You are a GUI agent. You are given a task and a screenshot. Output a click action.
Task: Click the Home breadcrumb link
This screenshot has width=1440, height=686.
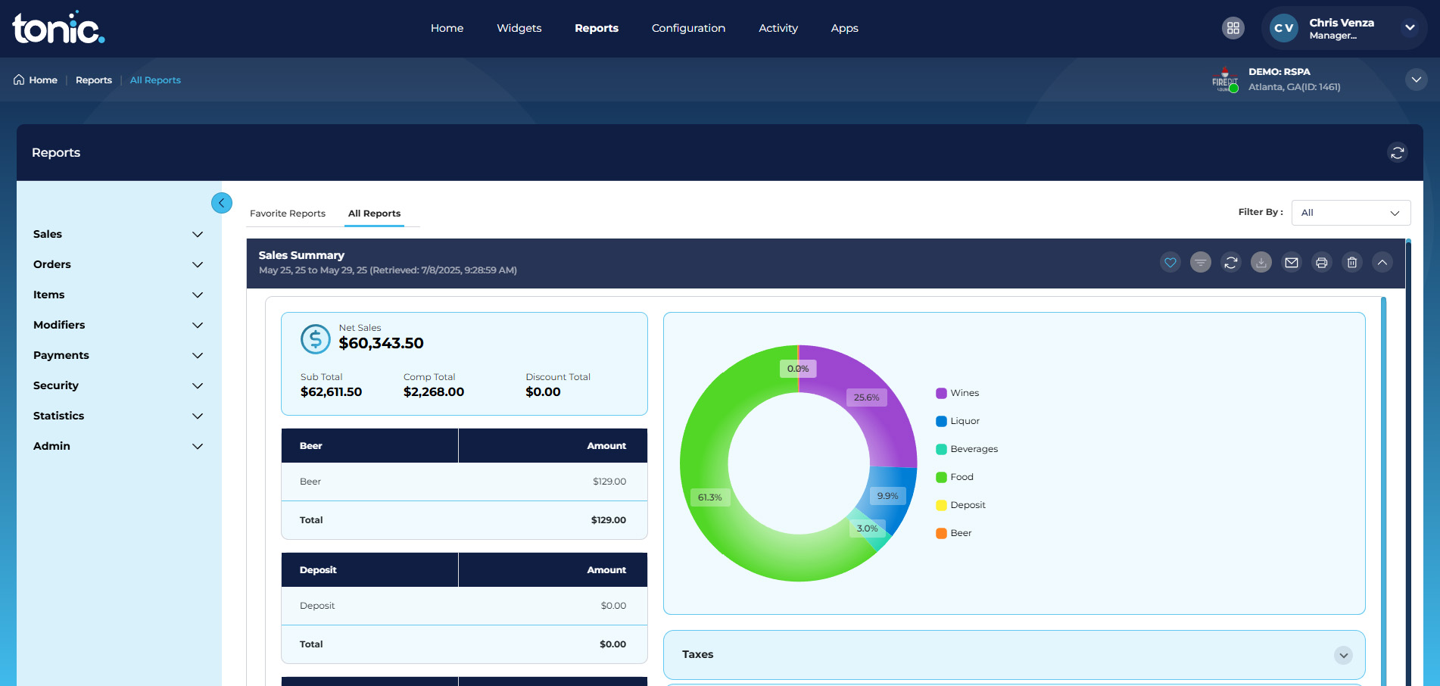(x=43, y=80)
